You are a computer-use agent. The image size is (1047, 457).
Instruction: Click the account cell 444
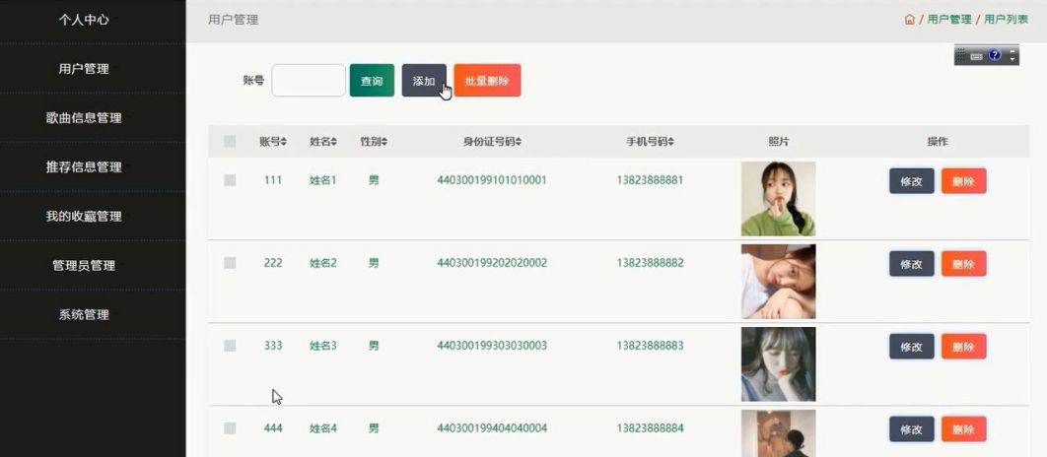[x=273, y=428]
